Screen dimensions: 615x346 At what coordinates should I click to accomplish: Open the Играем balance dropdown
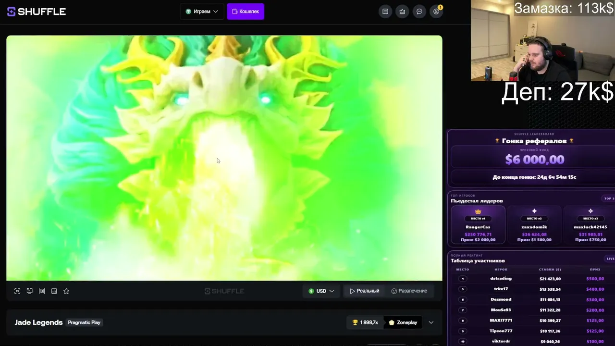pyautogui.click(x=202, y=12)
